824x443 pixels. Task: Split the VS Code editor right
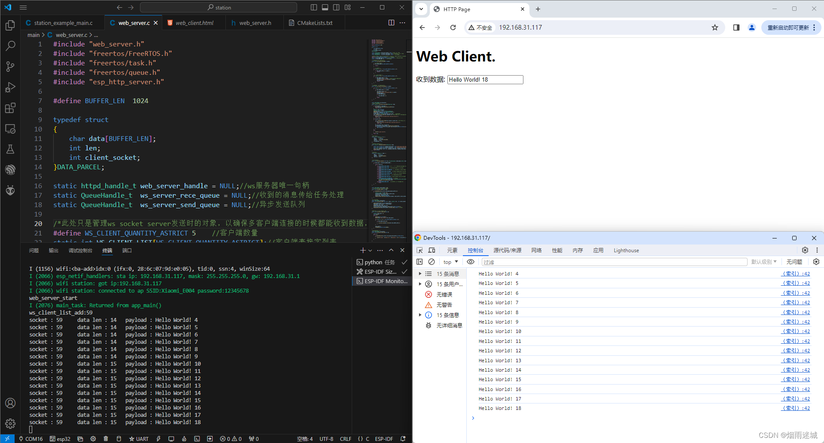click(391, 23)
